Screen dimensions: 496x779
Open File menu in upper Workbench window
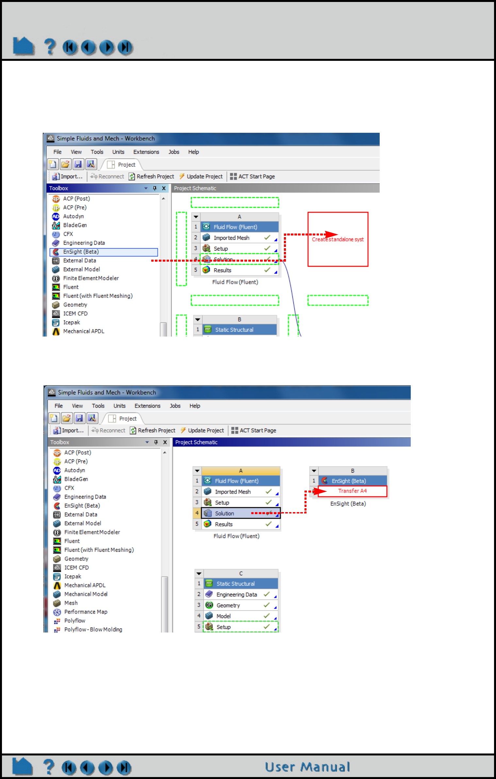58,152
